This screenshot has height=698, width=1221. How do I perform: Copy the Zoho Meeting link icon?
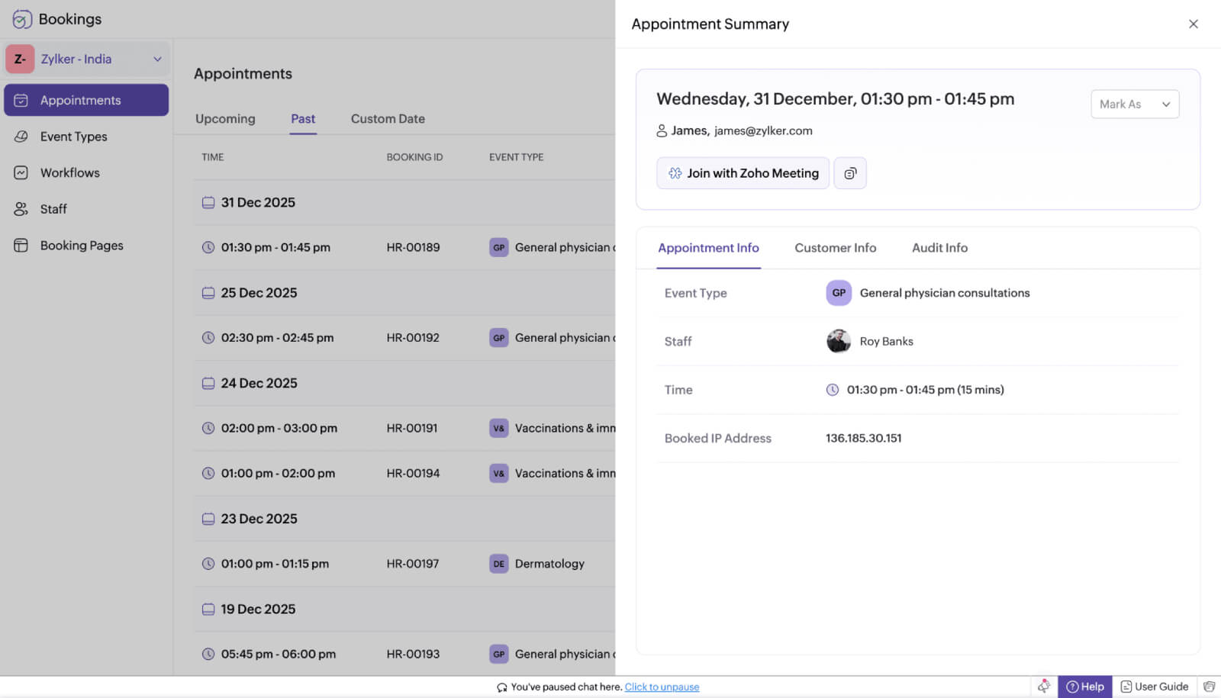point(849,173)
